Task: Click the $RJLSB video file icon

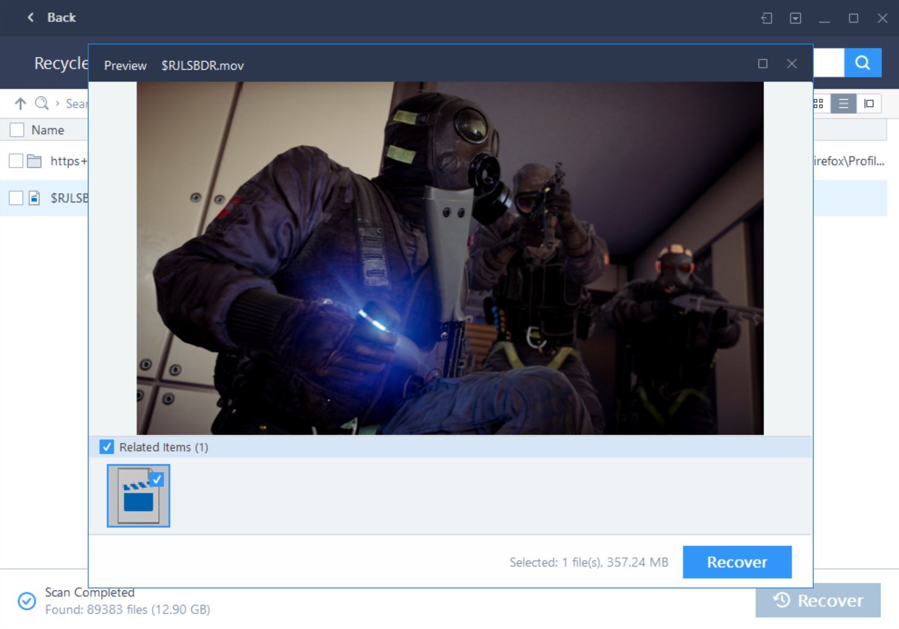Action: click(34, 198)
